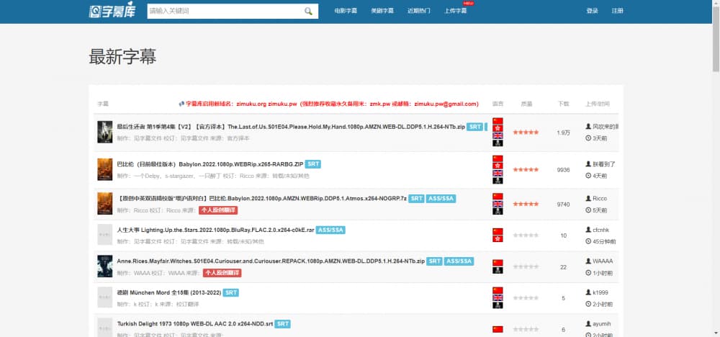Click the 下载 column header
Screen dimensions: 720x337
[564, 104]
